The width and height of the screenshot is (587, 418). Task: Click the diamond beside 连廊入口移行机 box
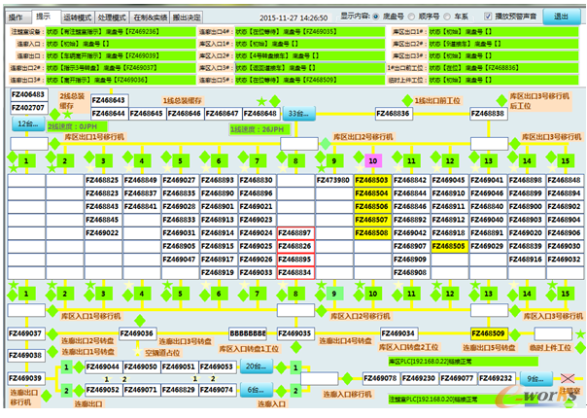pos(347,379)
